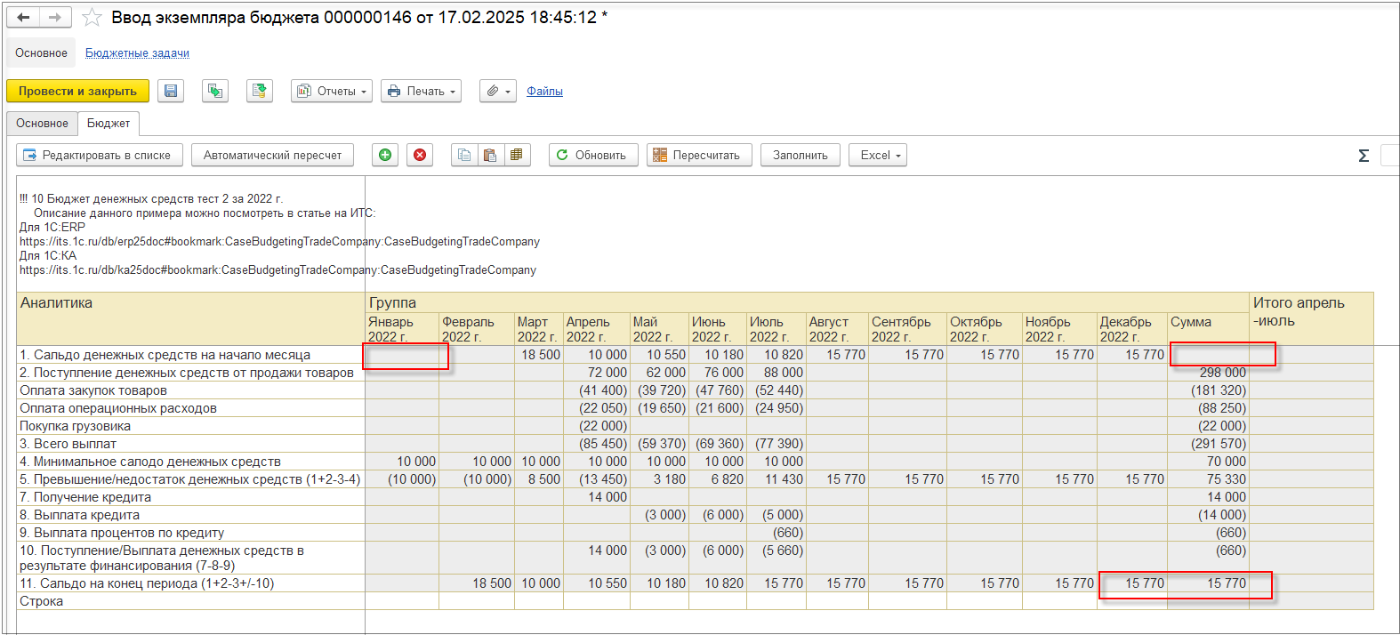Expand the Excel export dropdown

(x=877, y=155)
